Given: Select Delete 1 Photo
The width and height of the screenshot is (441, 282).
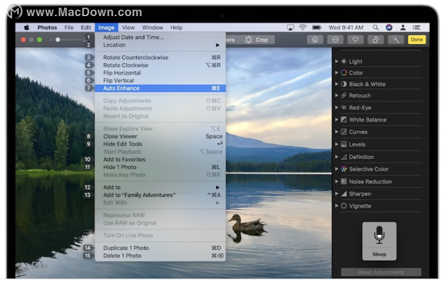Looking at the screenshot, I should click(x=160, y=256).
